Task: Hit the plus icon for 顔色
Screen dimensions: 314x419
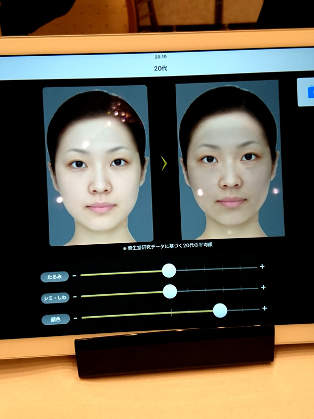Action: tap(264, 308)
